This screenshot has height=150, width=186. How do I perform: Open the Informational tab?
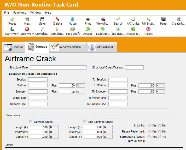click(102, 47)
